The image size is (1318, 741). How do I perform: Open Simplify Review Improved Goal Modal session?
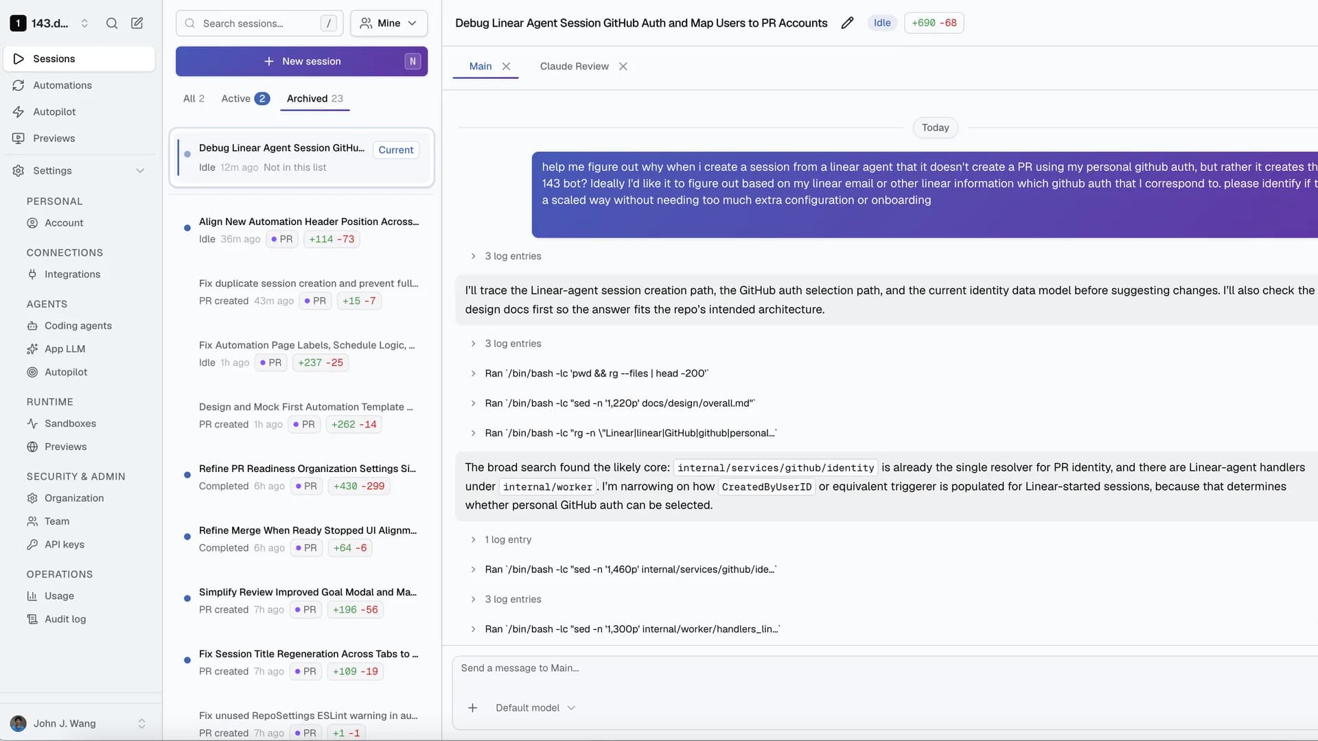(x=301, y=601)
